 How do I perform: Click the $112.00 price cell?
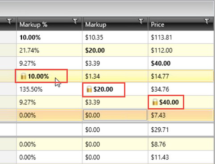click(181, 50)
